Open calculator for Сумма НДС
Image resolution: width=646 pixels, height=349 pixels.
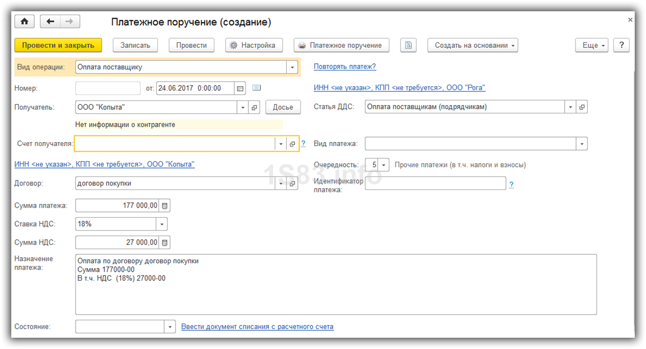point(164,242)
